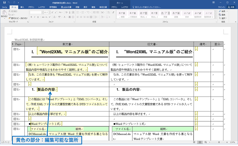Open the ファイル tab
The width and height of the screenshot is (238, 146).
[x=4, y=7]
